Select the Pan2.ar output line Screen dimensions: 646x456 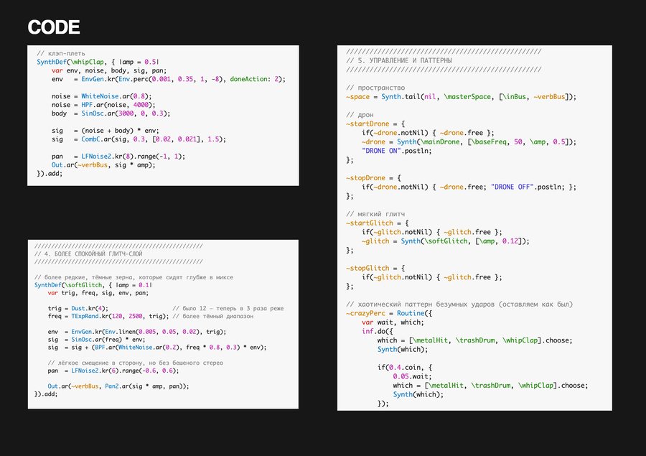point(118,386)
